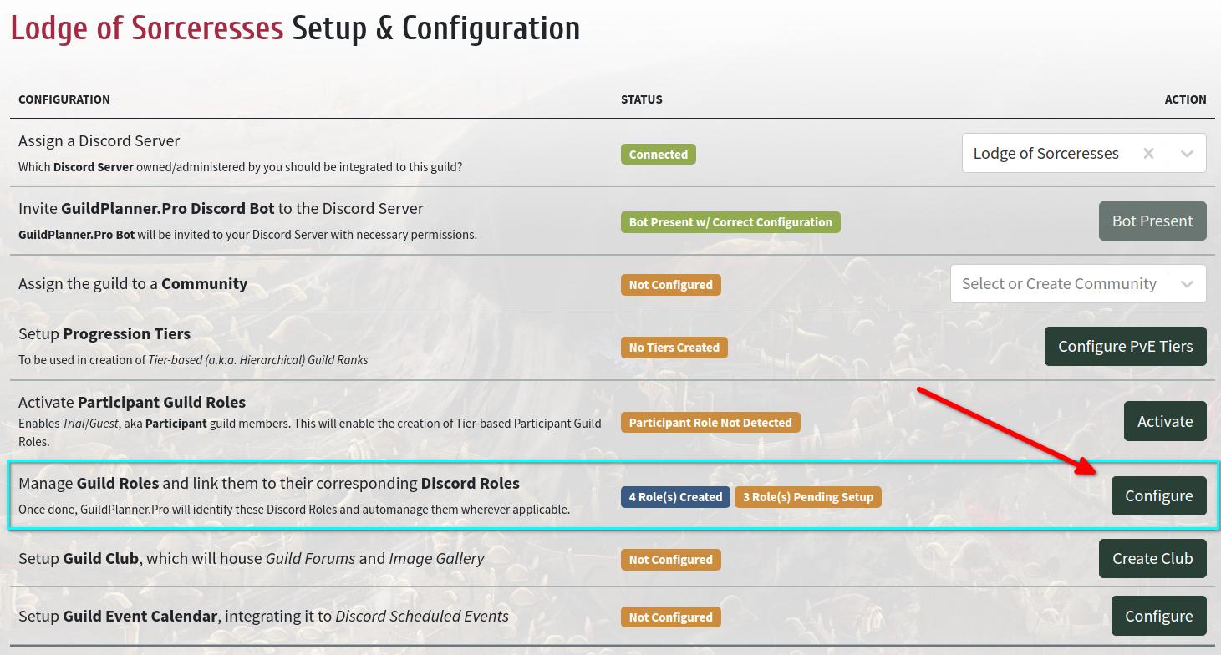Screen dimensions: 1221x655
Task: Configure the Guild Event Calendar
Action: click(x=1158, y=616)
